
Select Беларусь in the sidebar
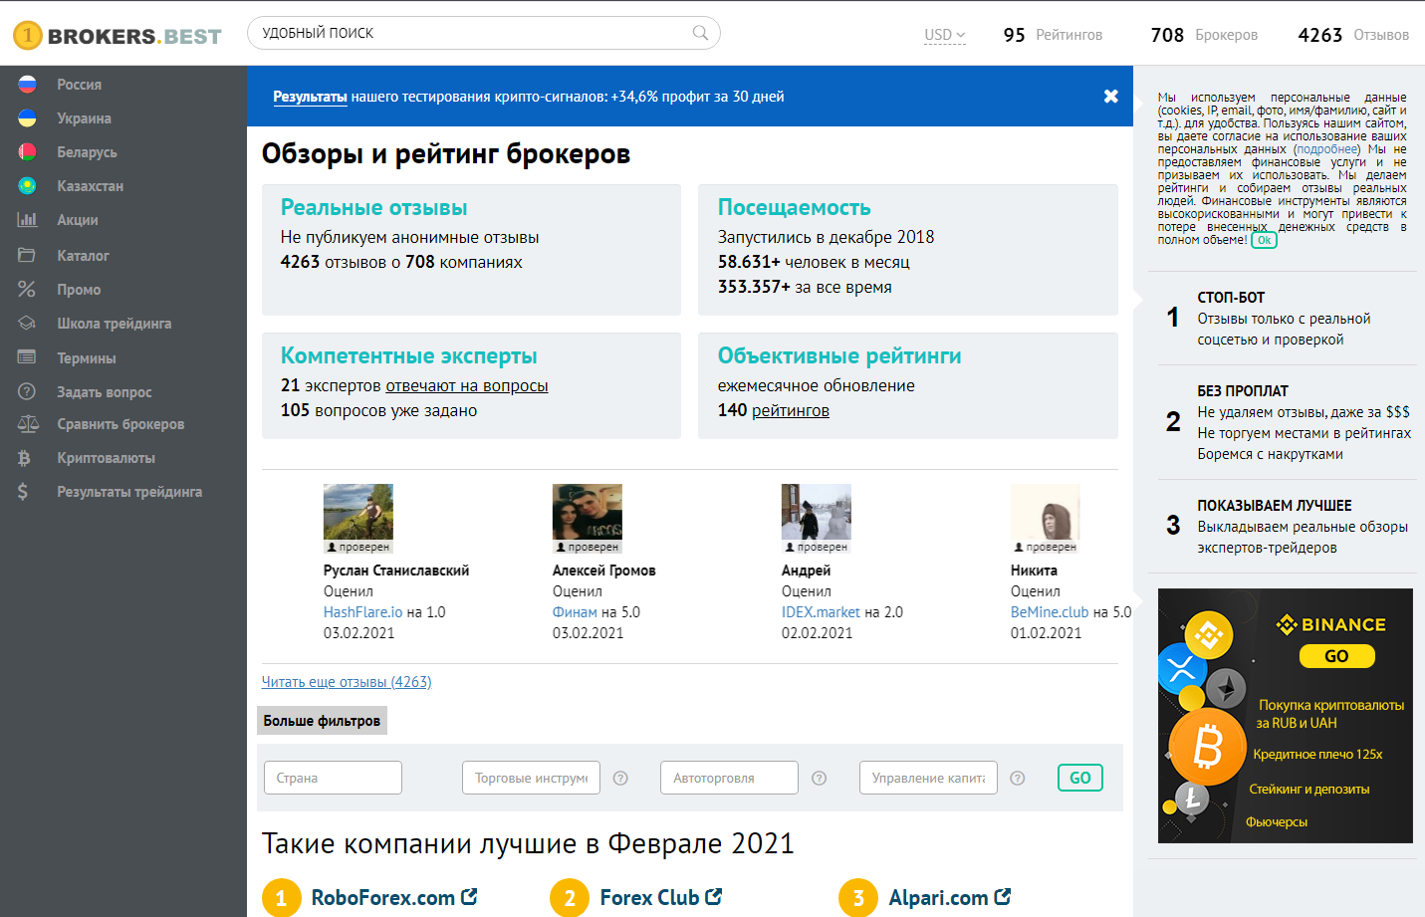point(88,152)
